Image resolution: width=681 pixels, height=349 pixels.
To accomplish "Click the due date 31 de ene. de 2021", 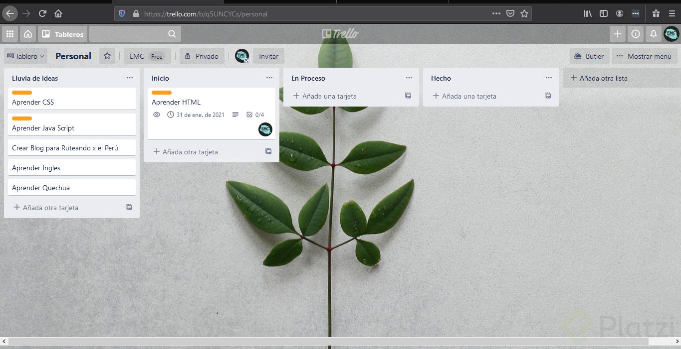I will click(x=196, y=115).
